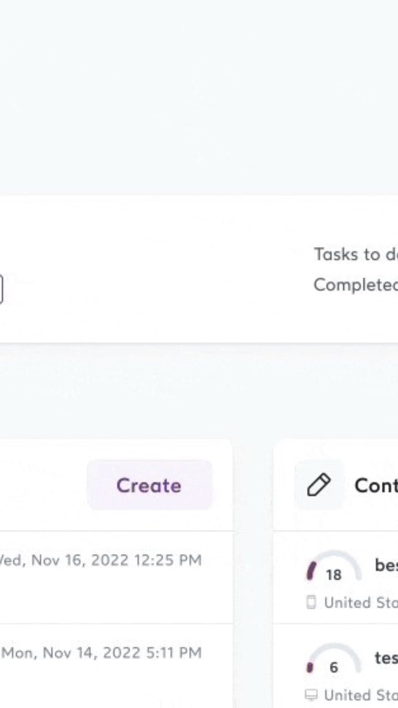
Task: Click the score gauge showing 18
Action: [x=334, y=566]
